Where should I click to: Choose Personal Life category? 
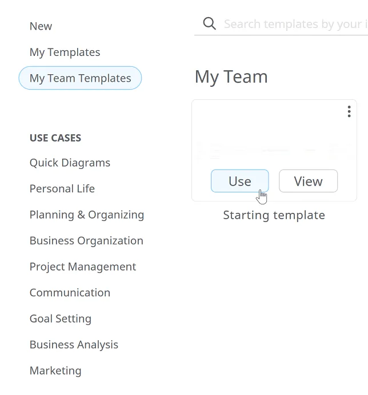coord(62,189)
